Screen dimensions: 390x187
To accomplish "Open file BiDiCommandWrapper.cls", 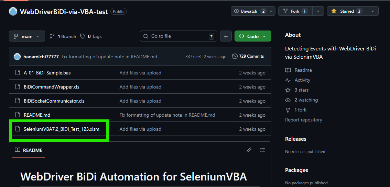I will [52, 87].
